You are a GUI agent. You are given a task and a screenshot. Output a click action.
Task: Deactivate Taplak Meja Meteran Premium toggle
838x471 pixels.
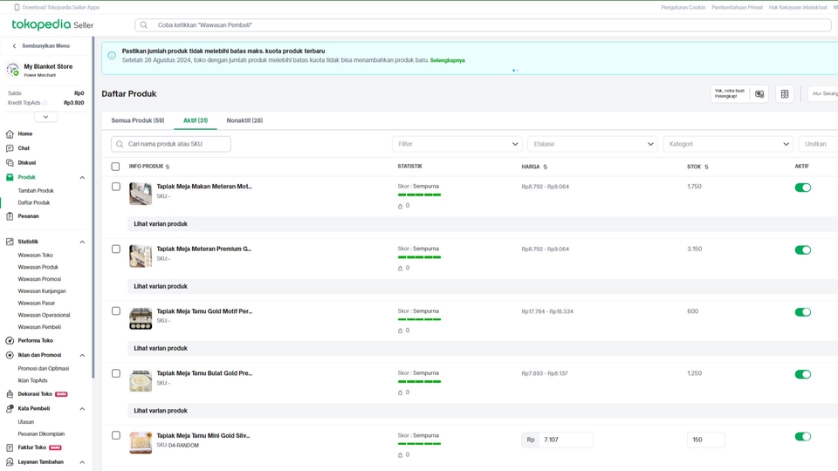click(803, 250)
